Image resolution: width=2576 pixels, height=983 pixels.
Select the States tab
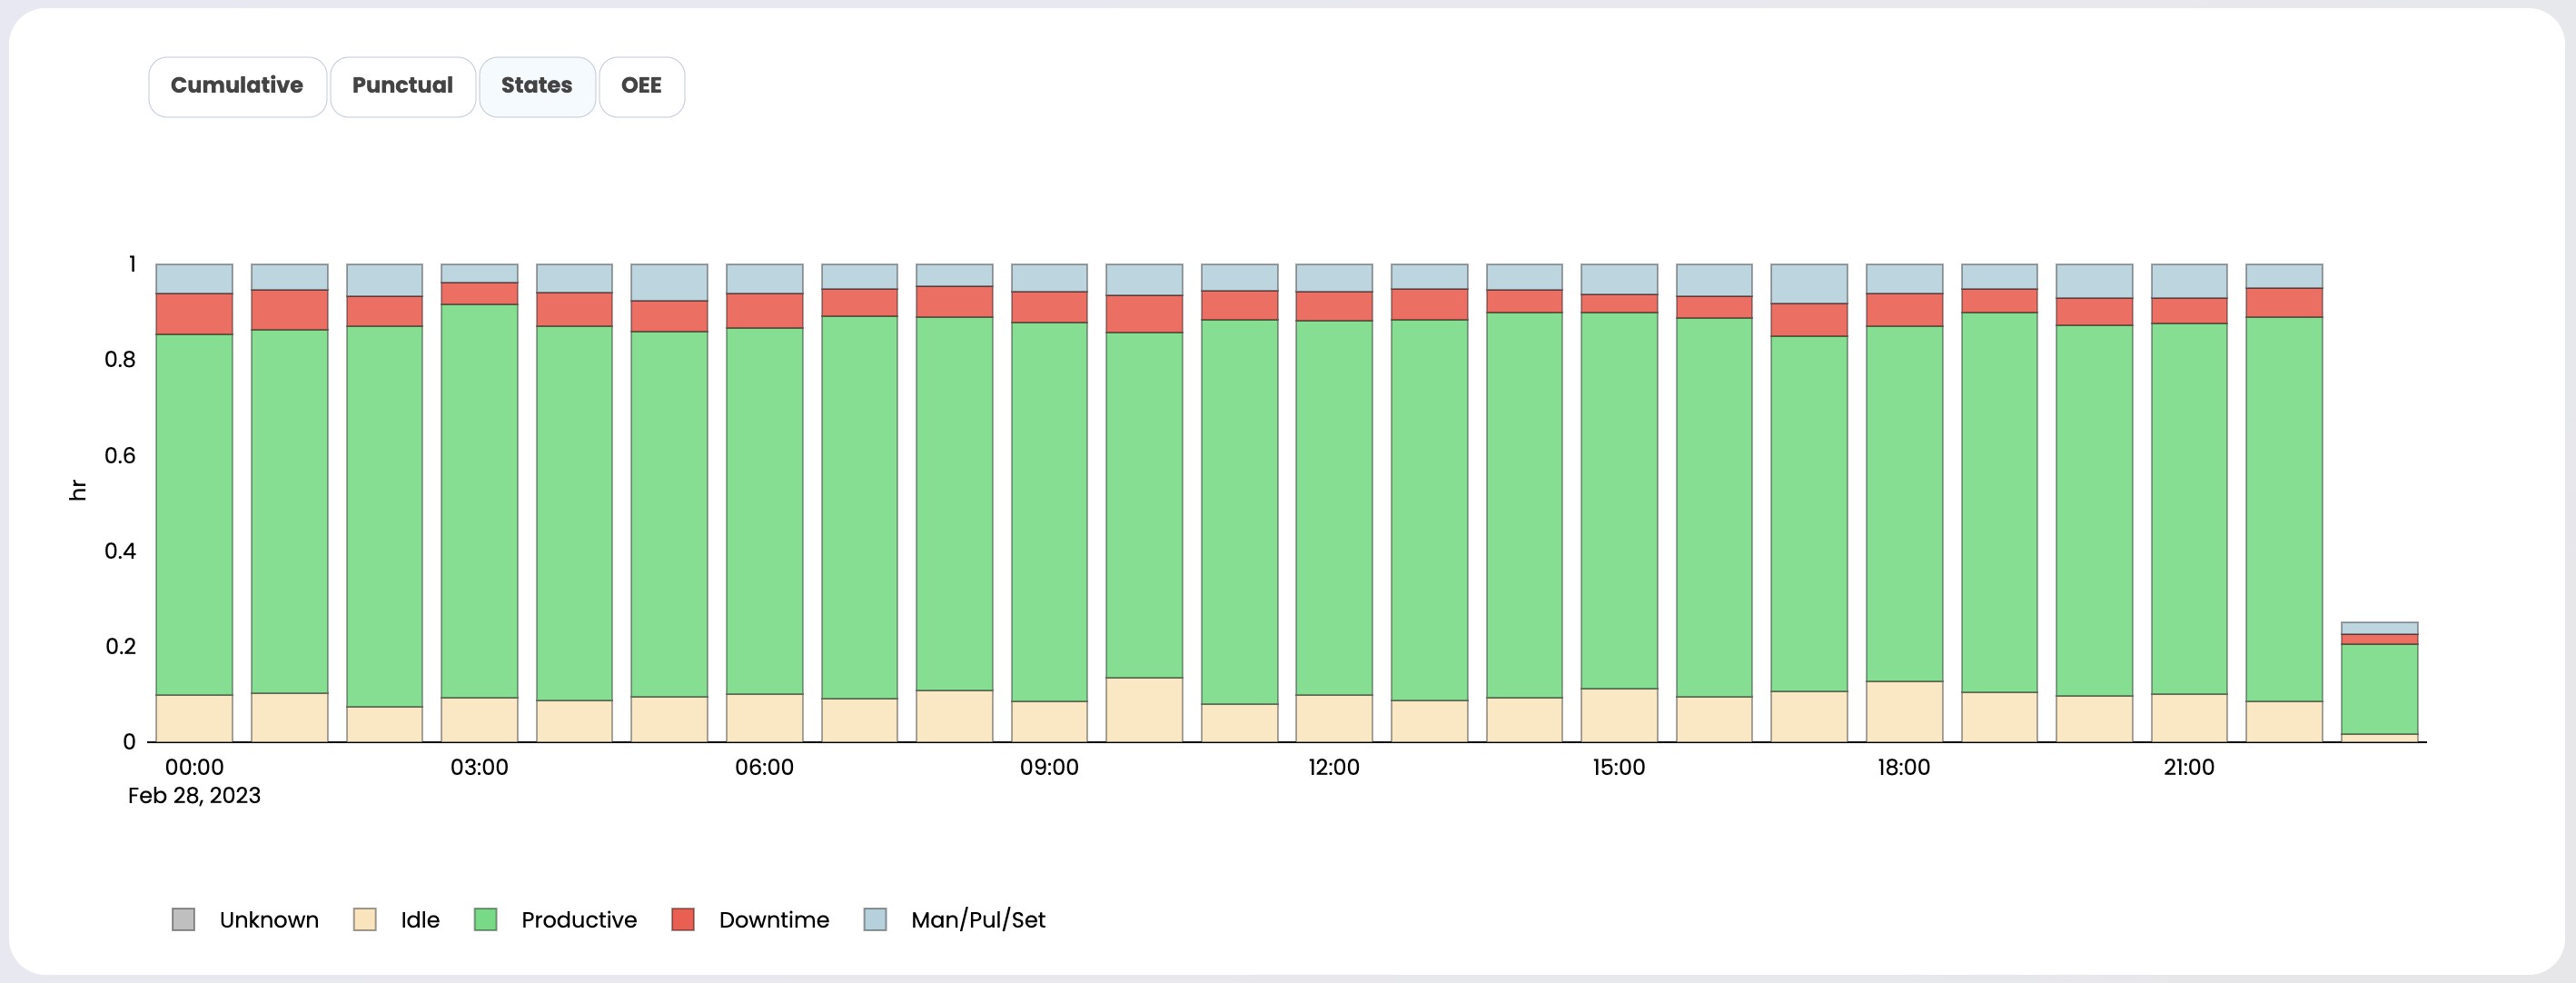coord(537,86)
